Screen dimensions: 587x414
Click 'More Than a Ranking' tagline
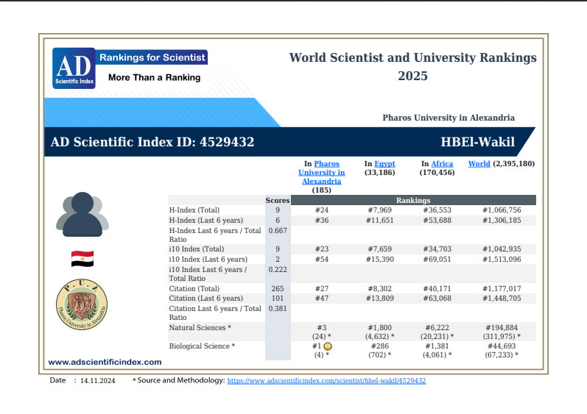click(x=154, y=77)
